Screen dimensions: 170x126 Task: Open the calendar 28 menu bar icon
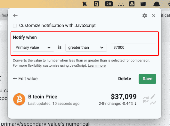109,4
